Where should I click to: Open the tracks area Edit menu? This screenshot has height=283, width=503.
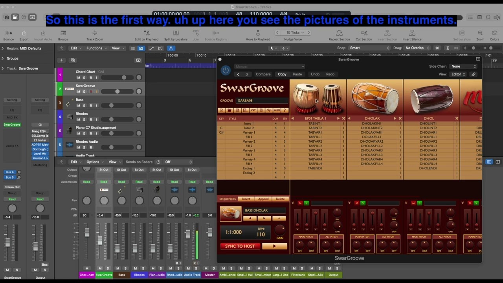pyautogui.click(x=75, y=48)
